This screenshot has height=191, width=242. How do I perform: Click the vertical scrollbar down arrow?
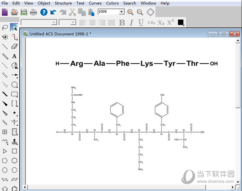point(238,182)
